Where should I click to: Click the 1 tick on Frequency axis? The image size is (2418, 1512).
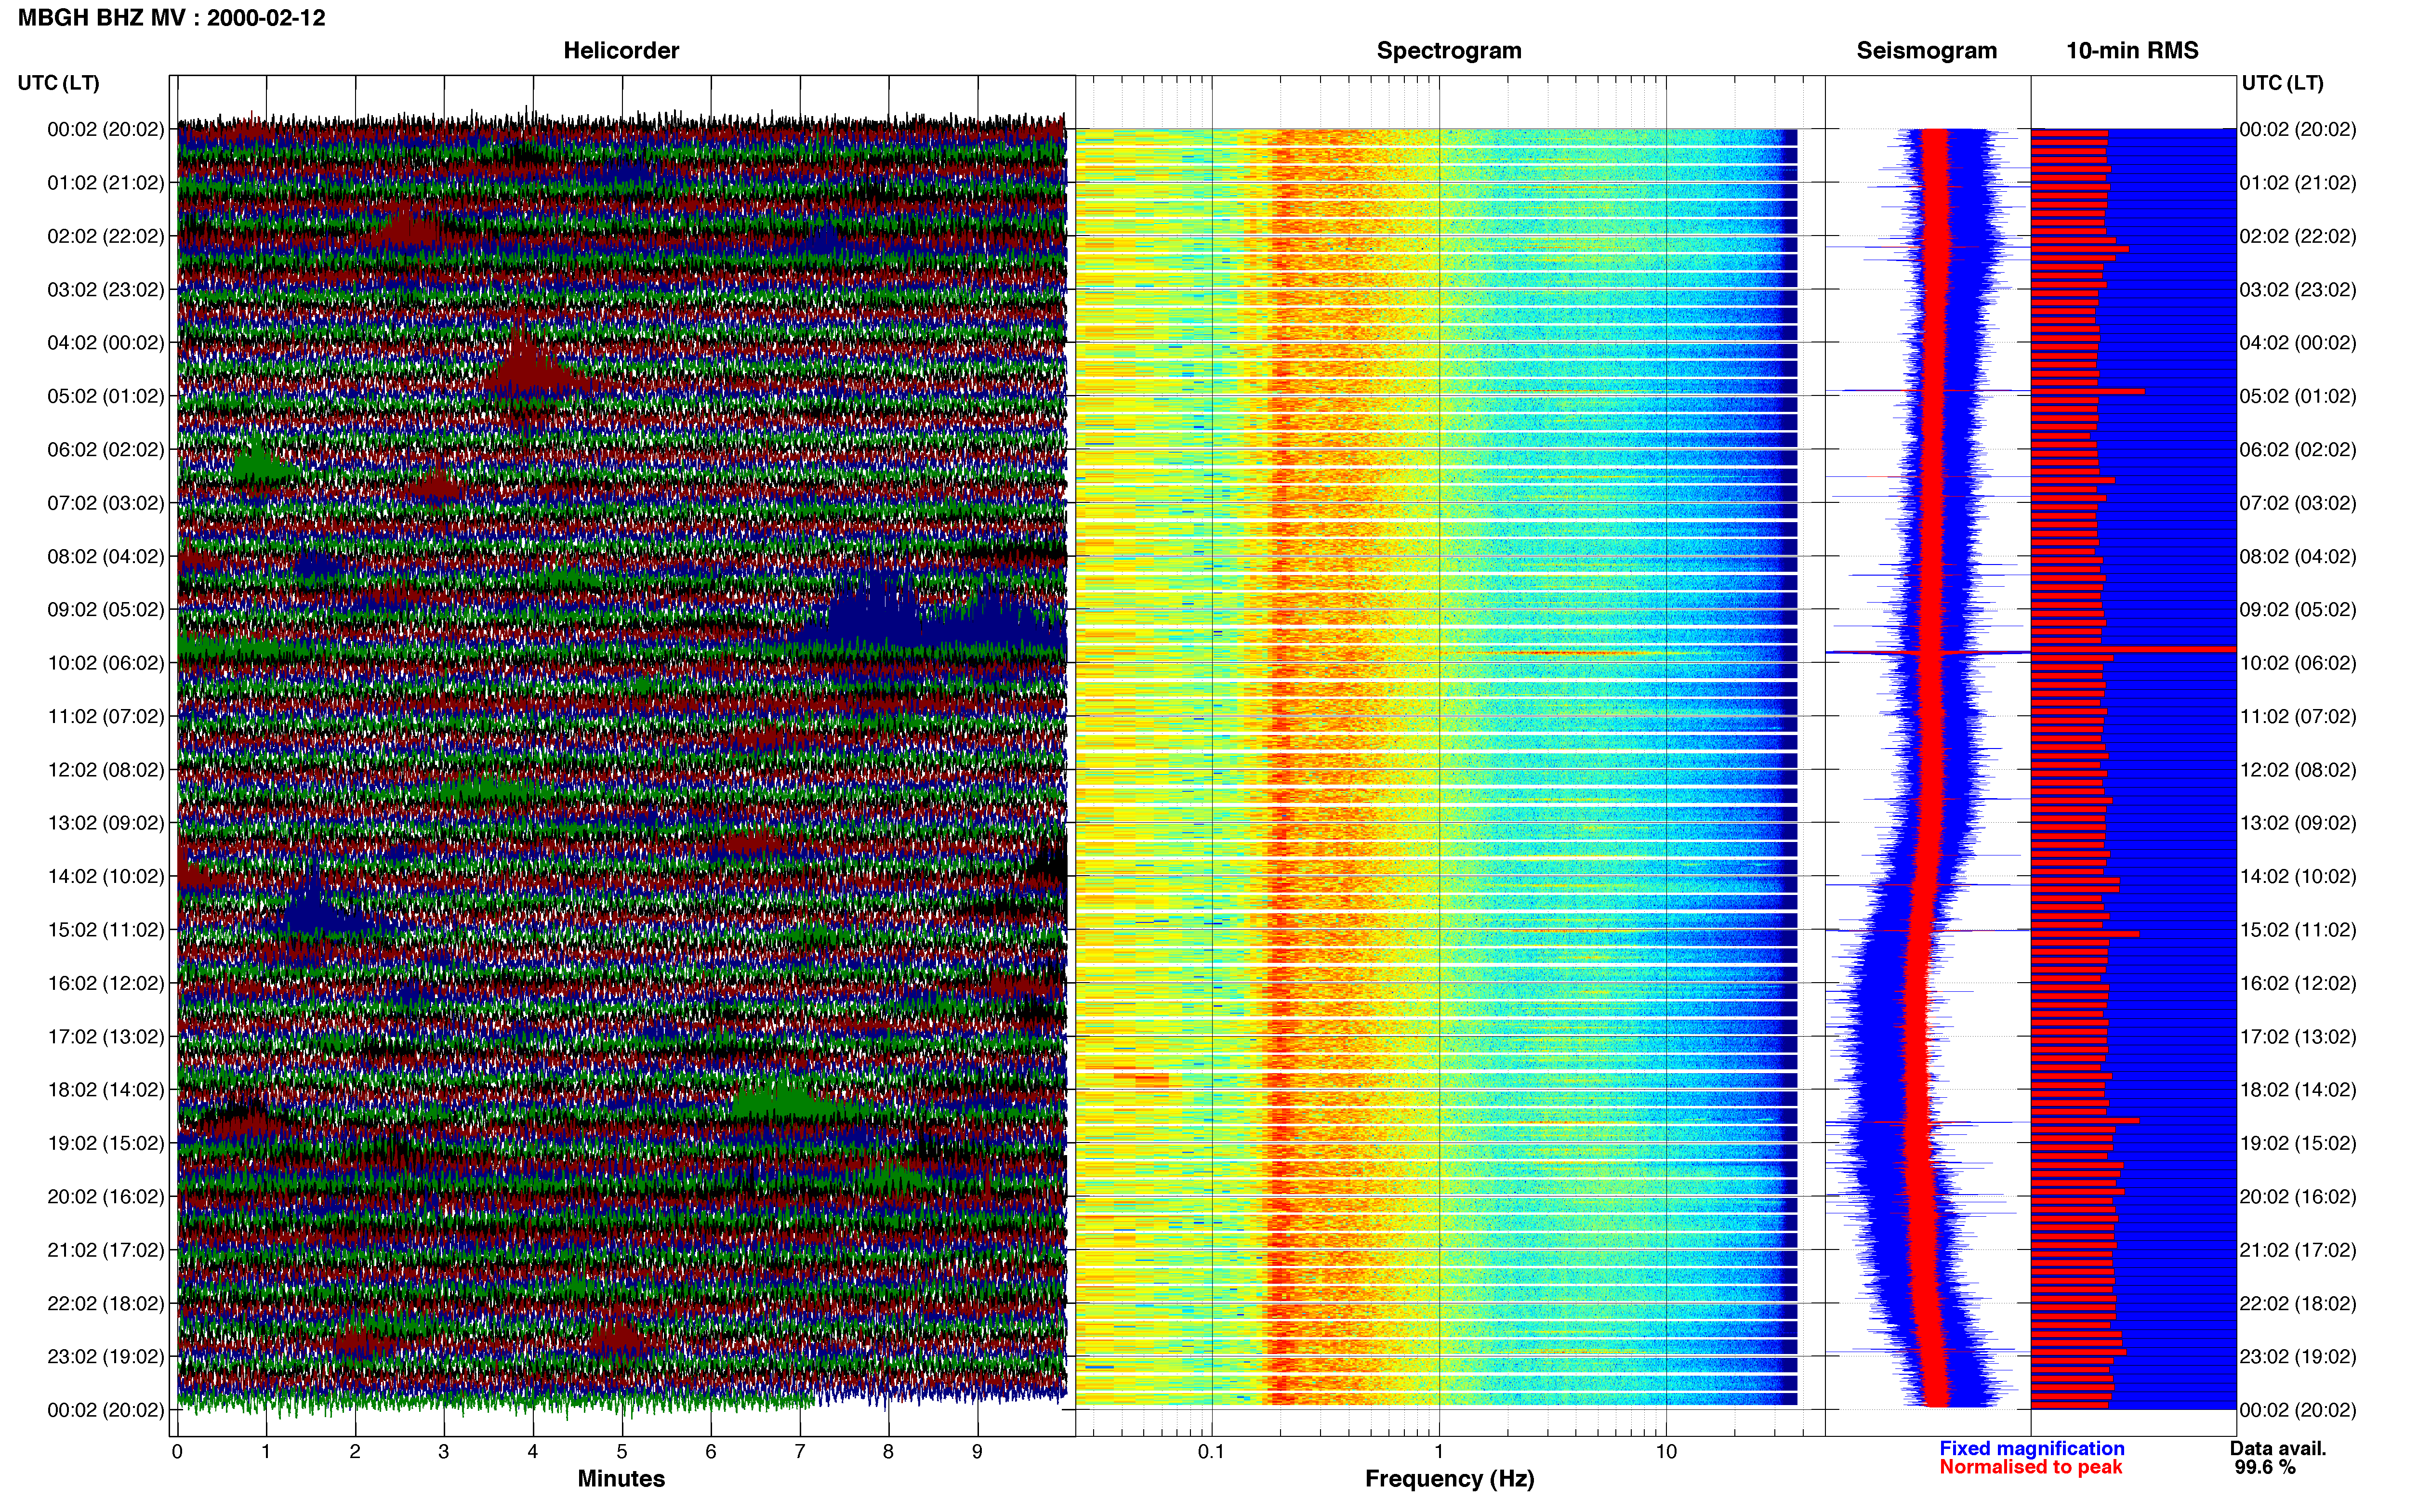coord(1439,1452)
